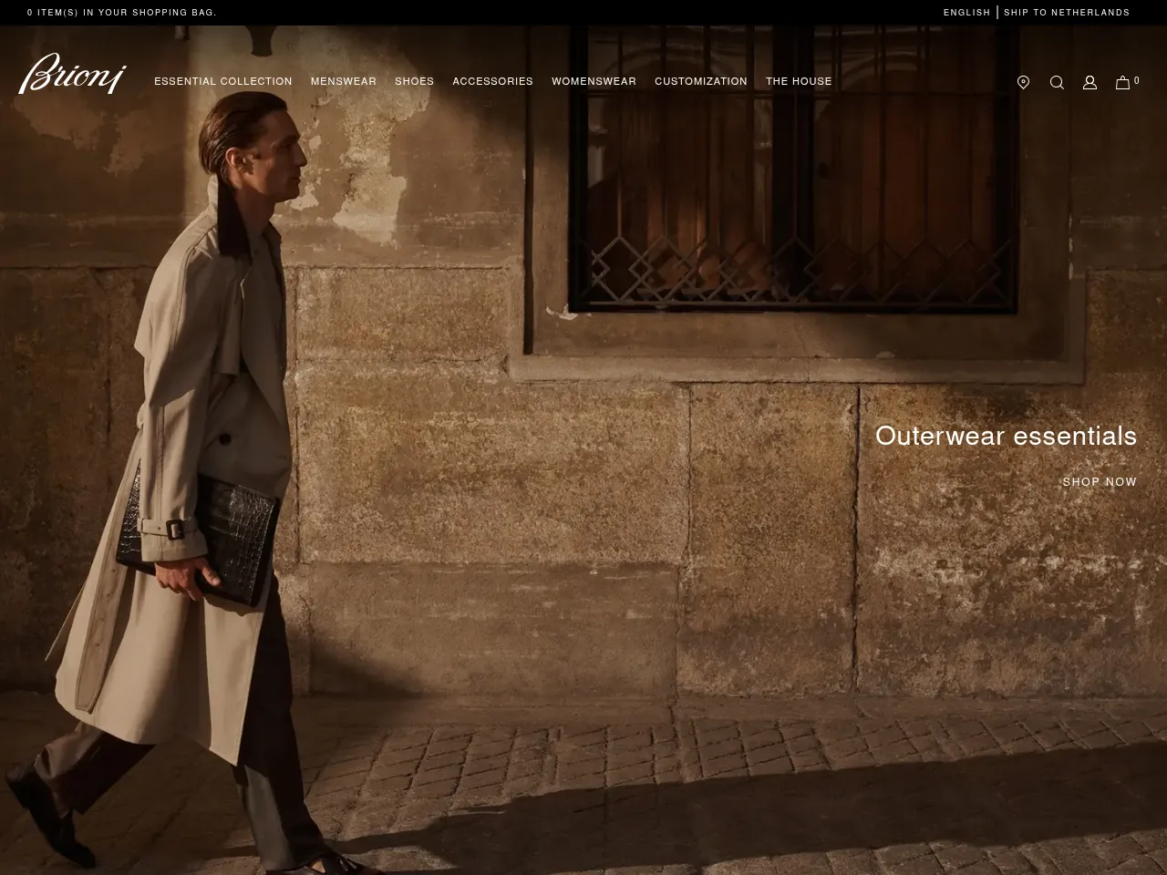The height and width of the screenshot is (875, 1167).
Task: Open the store locator pin icon
Action: click(x=1023, y=82)
